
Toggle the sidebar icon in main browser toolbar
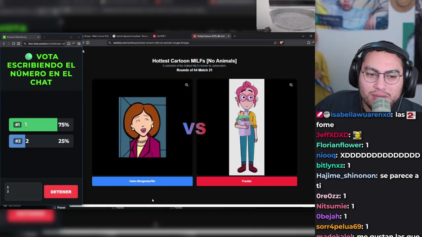pyautogui.click(x=88, y=43)
